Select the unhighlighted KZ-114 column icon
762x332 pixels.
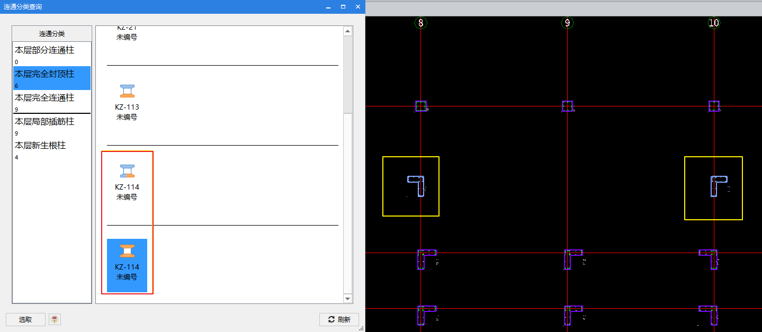(x=127, y=171)
